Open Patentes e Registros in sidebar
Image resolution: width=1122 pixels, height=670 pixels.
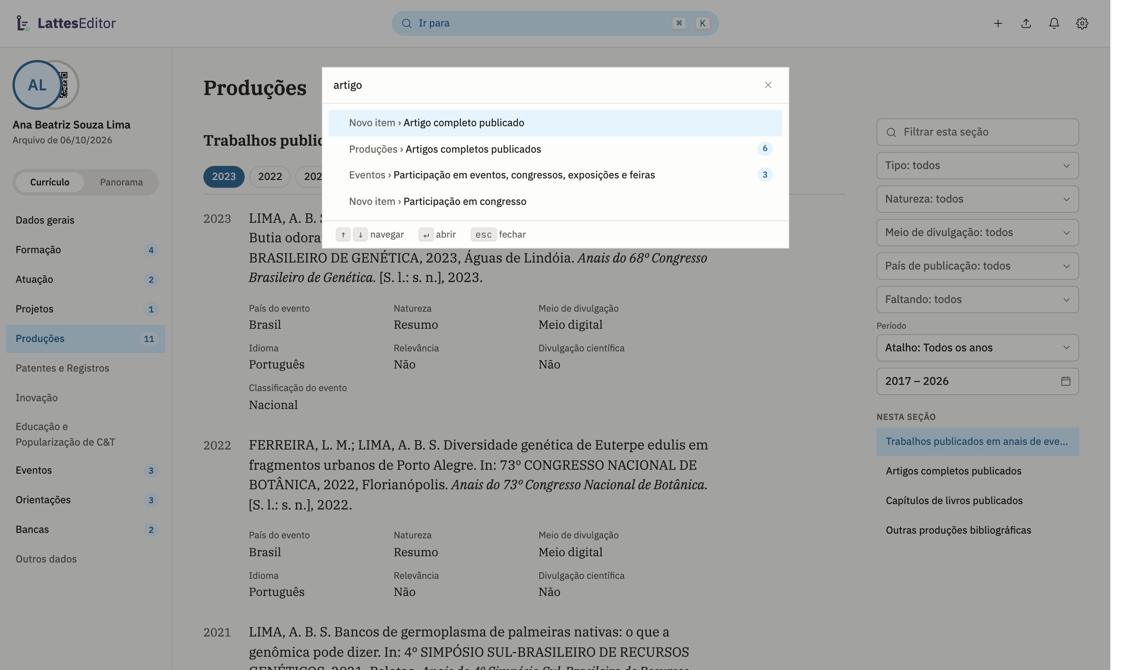tap(85, 368)
